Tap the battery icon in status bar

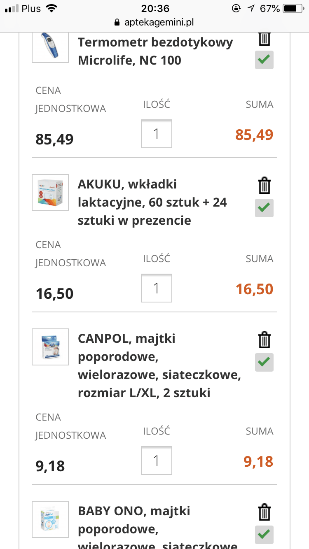pyautogui.click(x=293, y=9)
